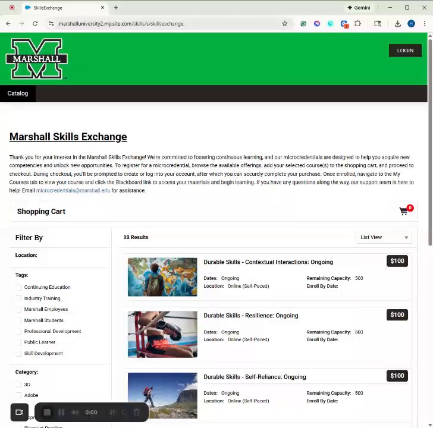Screen dimensions: 433x428
Task: Click the $100 price on Self-Reliance
Action: 397,376
